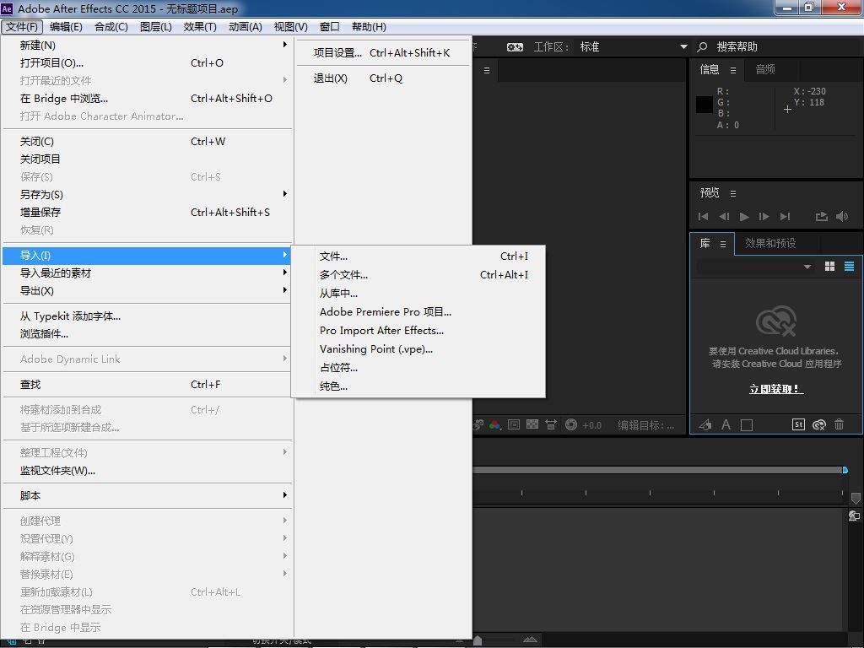The image size is (864, 648).
Task: Open the 编辑(E) menu
Action: click(x=66, y=26)
